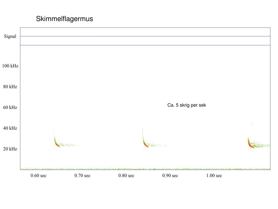
Task: Click the 60 kHz axis label
Action: (x=10, y=107)
